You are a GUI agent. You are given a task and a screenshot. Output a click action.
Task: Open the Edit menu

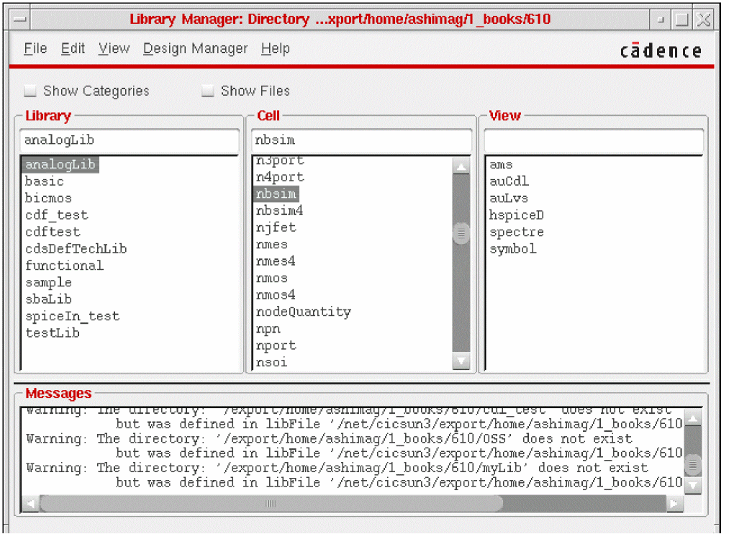[x=73, y=49]
